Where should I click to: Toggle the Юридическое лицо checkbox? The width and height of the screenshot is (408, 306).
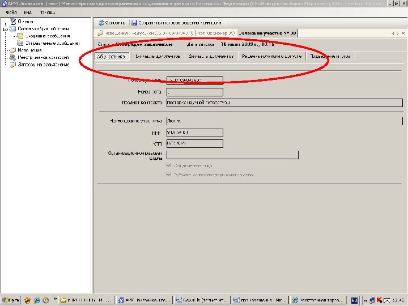coord(169,165)
